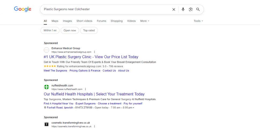
Task: Click the cosmetic.transforminglives.co.uk URL text
Action: (x=71, y=127)
